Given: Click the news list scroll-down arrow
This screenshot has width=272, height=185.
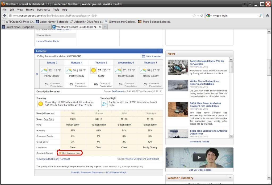Looking at the screenshot, I should coord(231,136).
